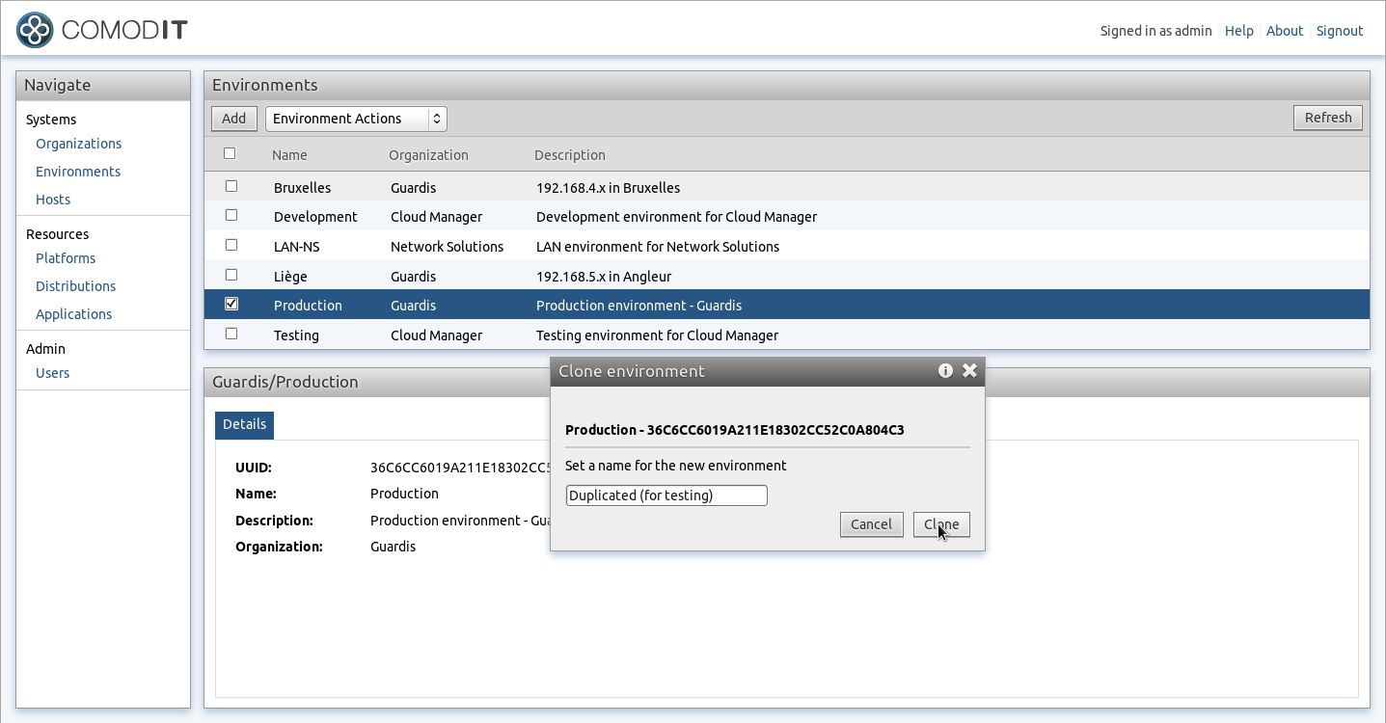Click the ComodIT logo icon
Screen dimensions: 1386x723
click(35, 30)
